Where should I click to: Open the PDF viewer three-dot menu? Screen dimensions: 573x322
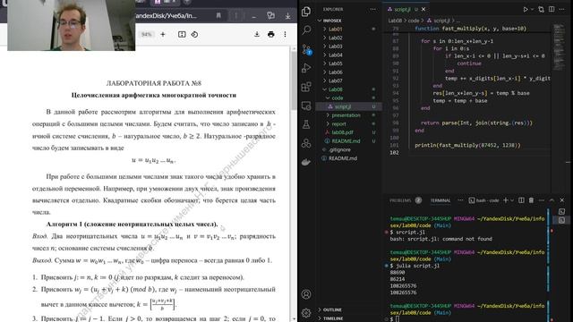click(x=285, y=34)
